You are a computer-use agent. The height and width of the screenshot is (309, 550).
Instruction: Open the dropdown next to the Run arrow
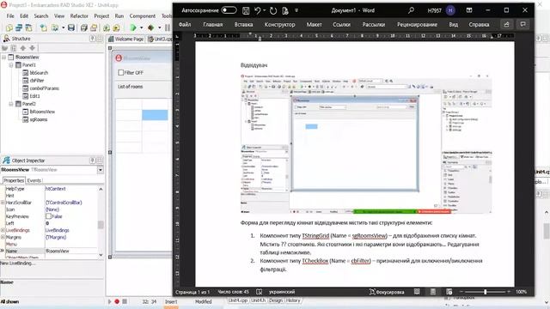(x=141, y=27)
